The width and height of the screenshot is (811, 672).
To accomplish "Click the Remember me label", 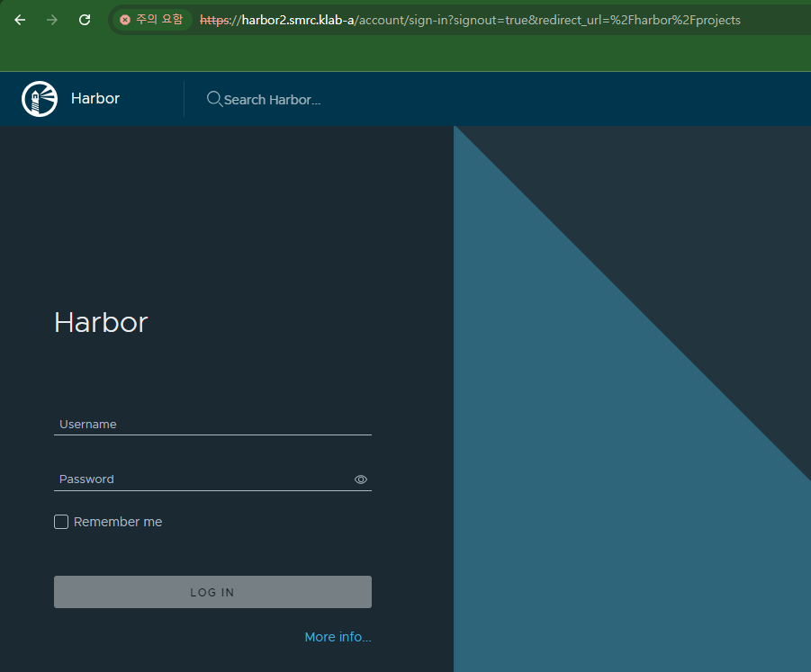I will [118, 522].
